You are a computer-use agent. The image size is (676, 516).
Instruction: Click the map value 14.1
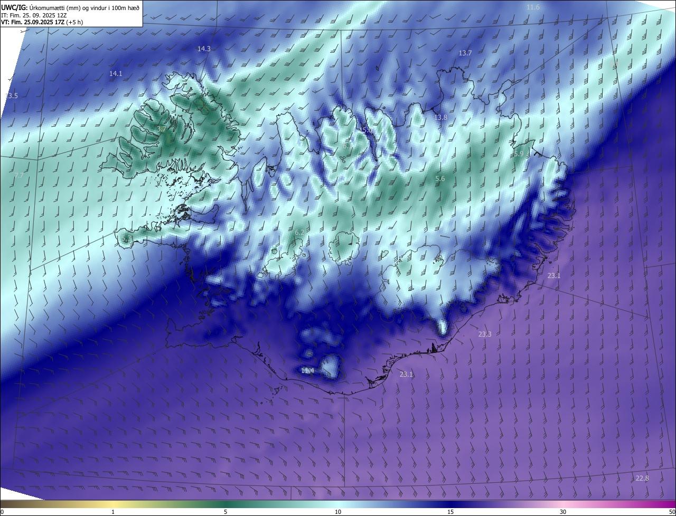tap(116, 74)
